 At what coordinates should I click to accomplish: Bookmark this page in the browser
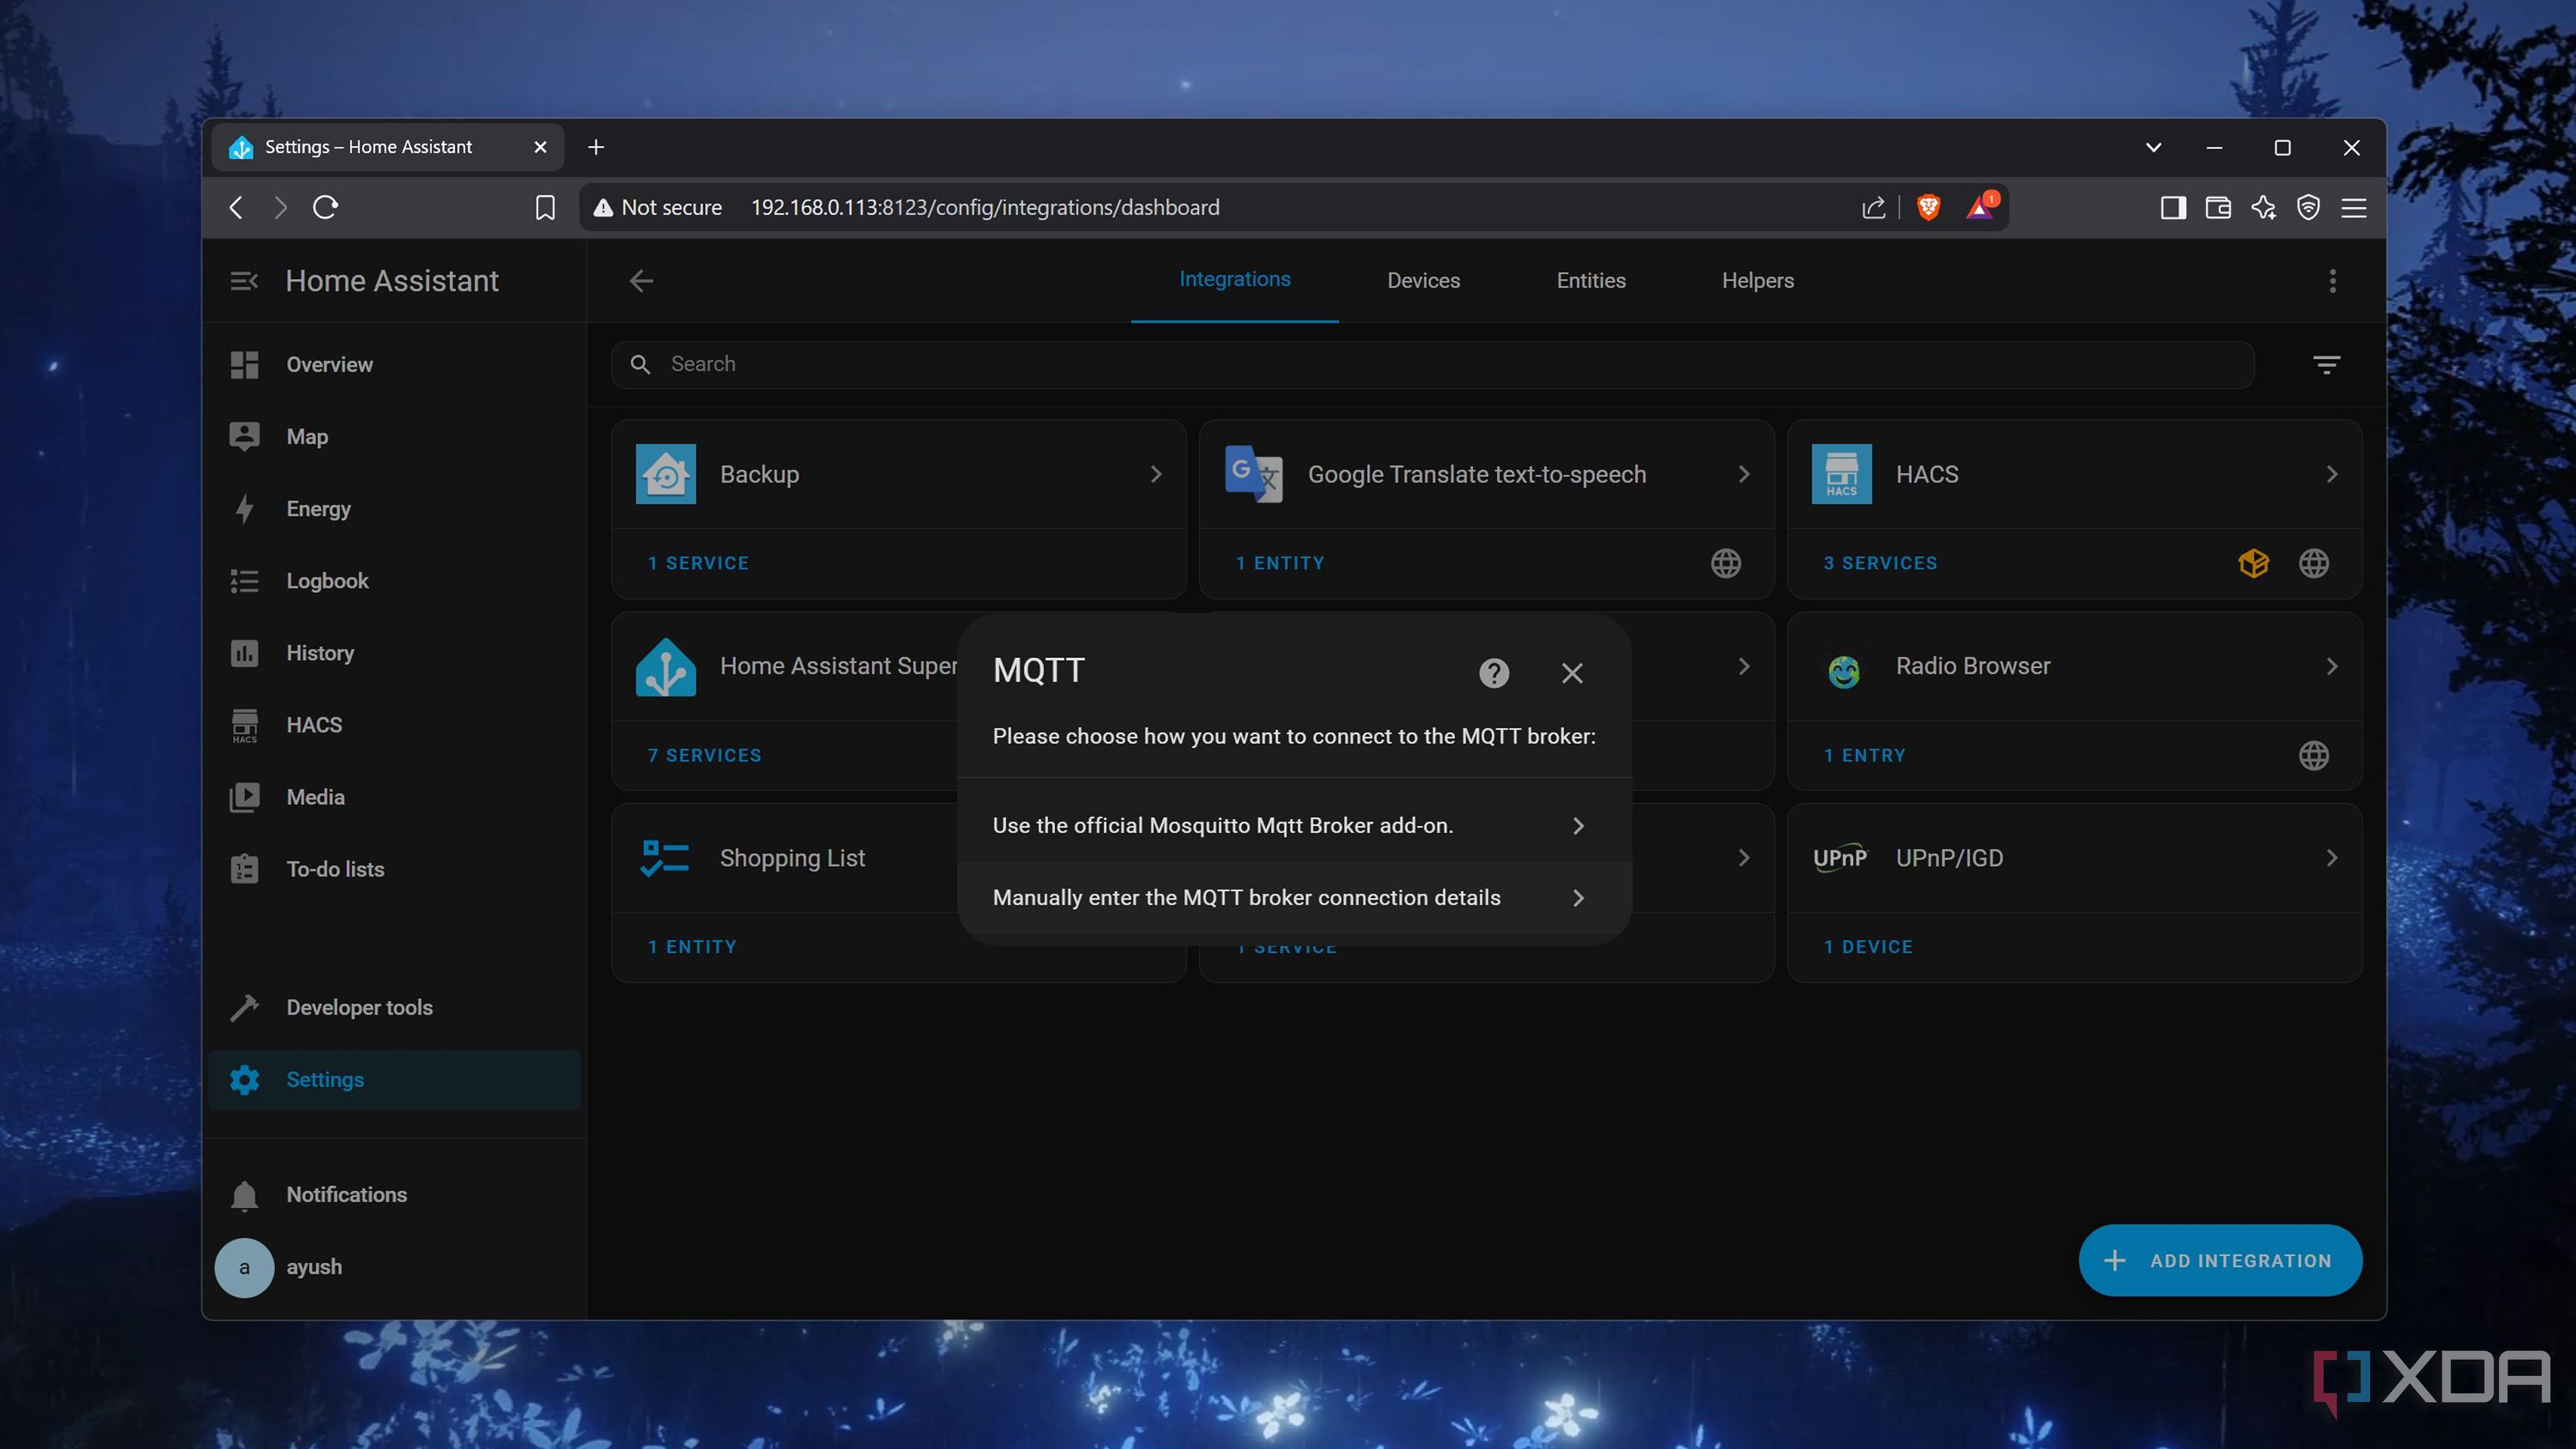[545, 207]
